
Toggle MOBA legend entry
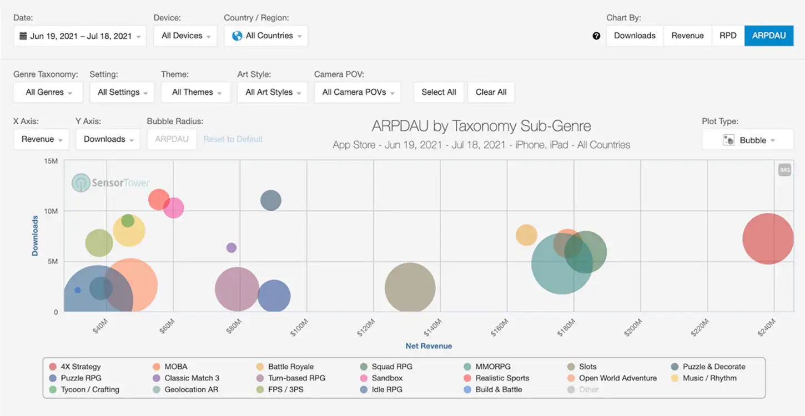pos(170,367)
